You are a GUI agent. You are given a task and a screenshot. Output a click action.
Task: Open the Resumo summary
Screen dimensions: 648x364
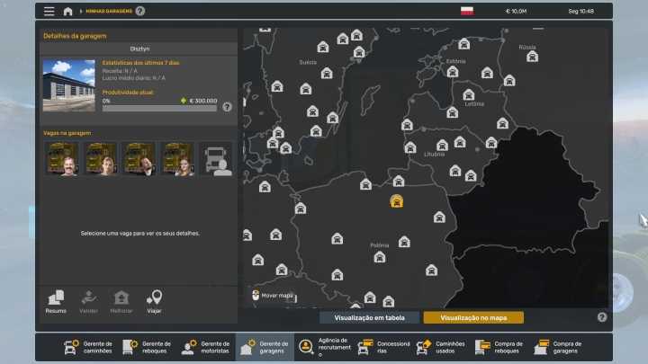click(x=56, y=302)
